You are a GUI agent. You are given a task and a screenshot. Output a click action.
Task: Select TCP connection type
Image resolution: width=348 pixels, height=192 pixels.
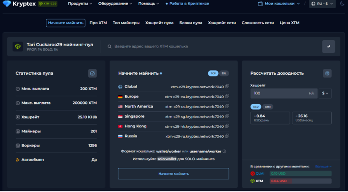point(213,73)
